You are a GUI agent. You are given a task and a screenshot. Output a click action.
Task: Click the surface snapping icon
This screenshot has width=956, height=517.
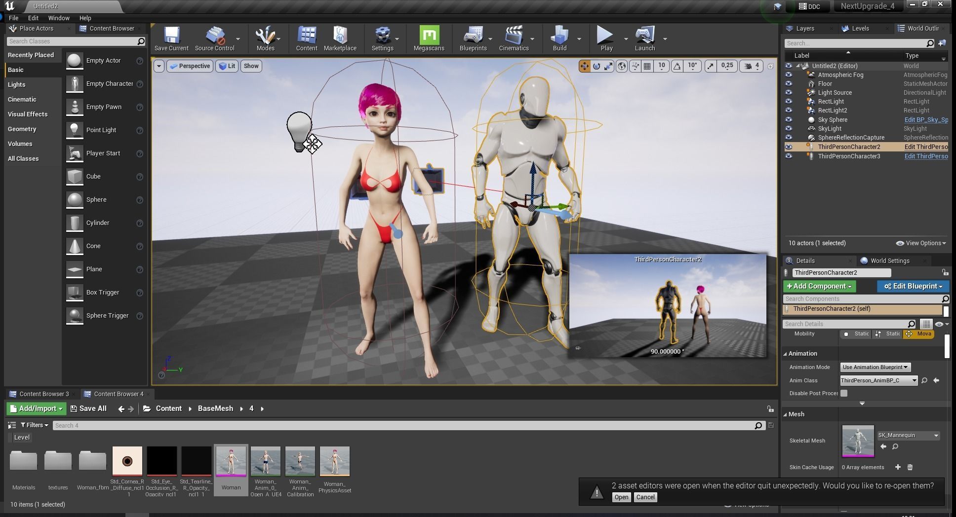635,66
